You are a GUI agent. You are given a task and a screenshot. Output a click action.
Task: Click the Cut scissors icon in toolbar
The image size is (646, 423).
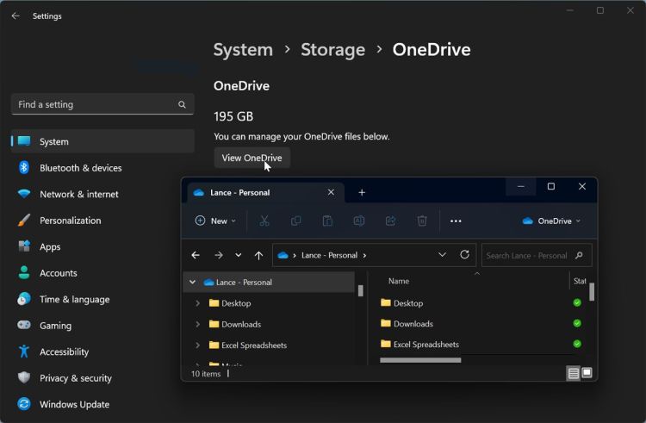pyautogui.click(x=264, y=221)
